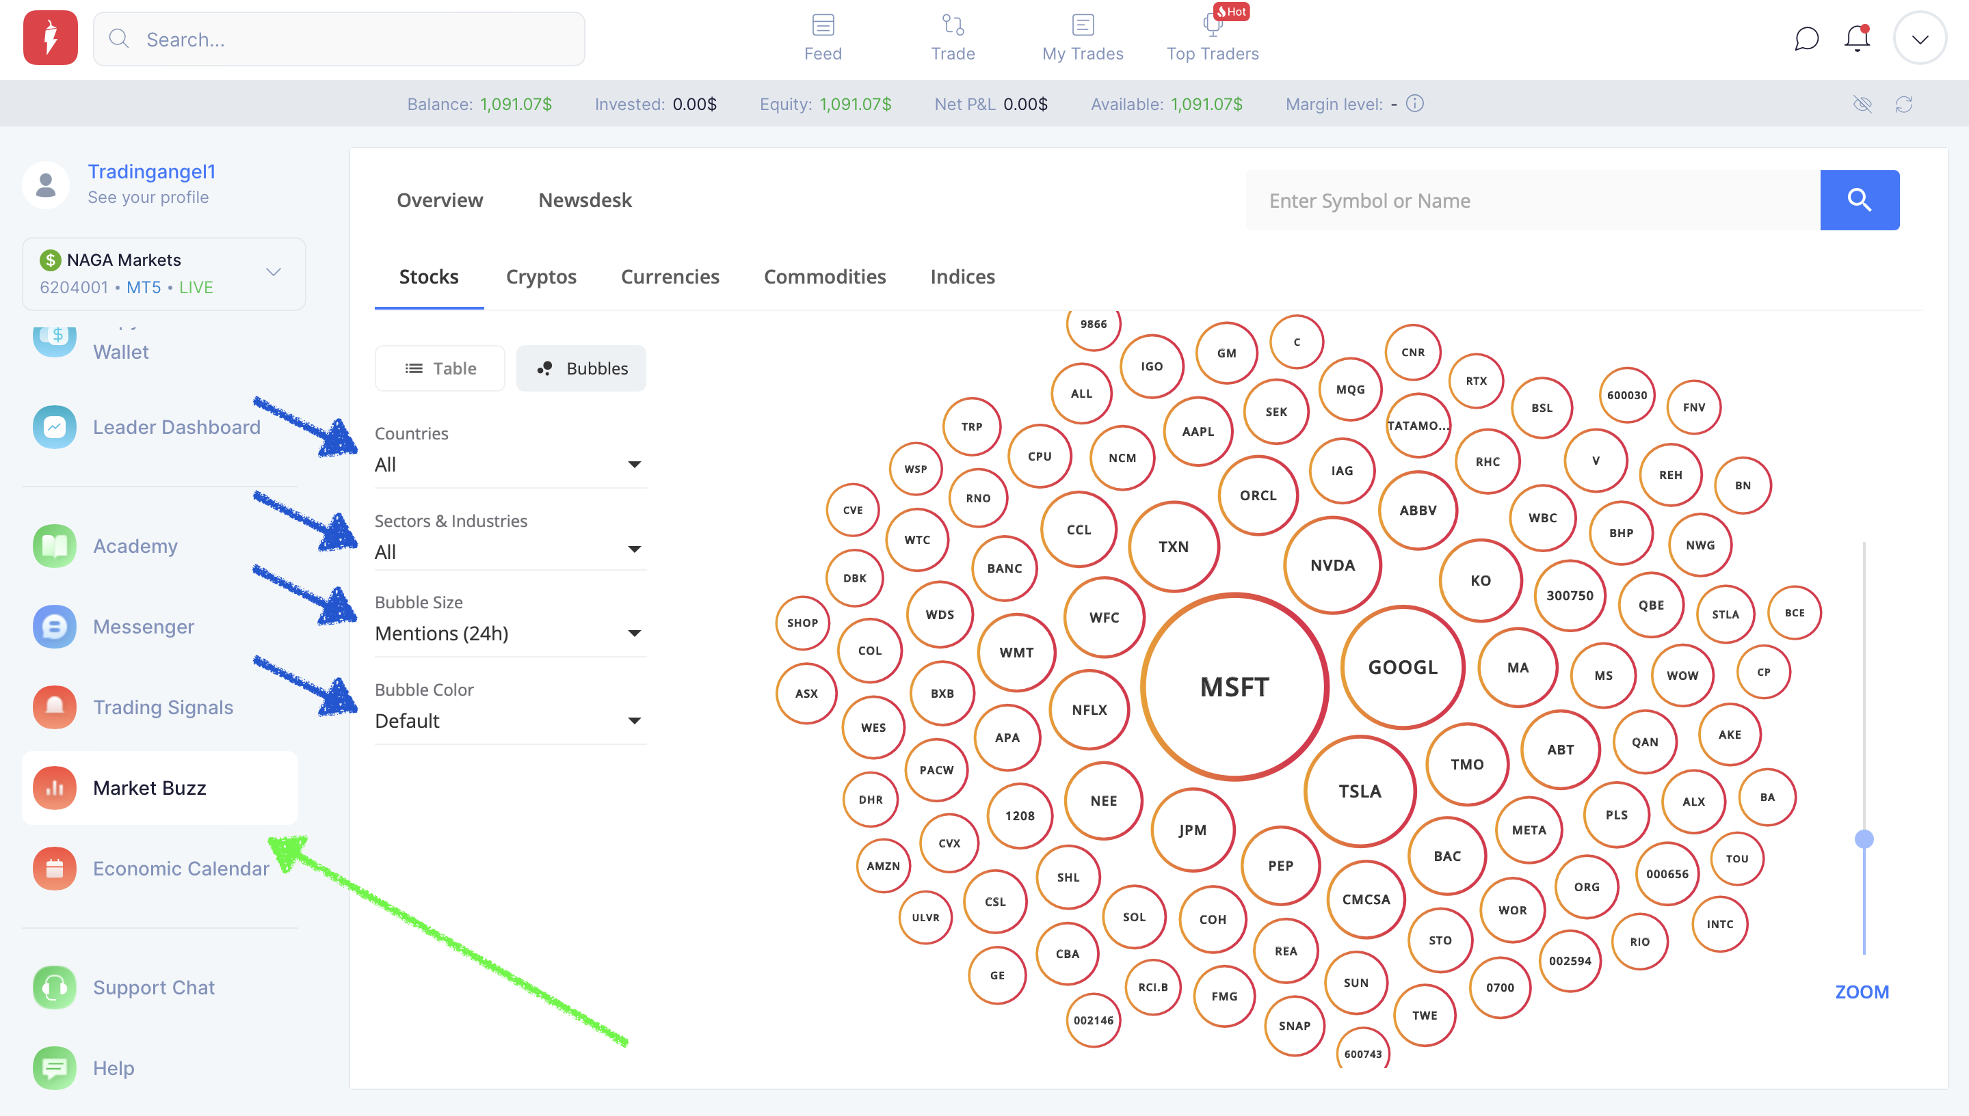
Task: Select the INTC bubble
Action: coord(1719,925)
